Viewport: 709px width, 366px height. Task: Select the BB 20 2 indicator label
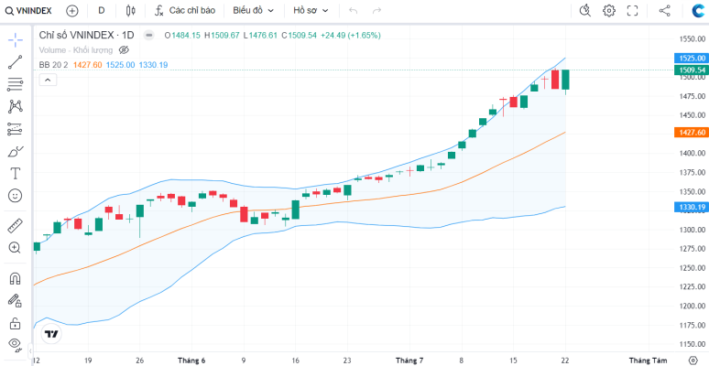53,65
